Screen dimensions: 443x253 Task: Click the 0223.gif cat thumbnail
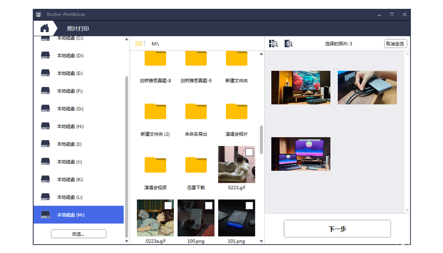pos(236,164)
